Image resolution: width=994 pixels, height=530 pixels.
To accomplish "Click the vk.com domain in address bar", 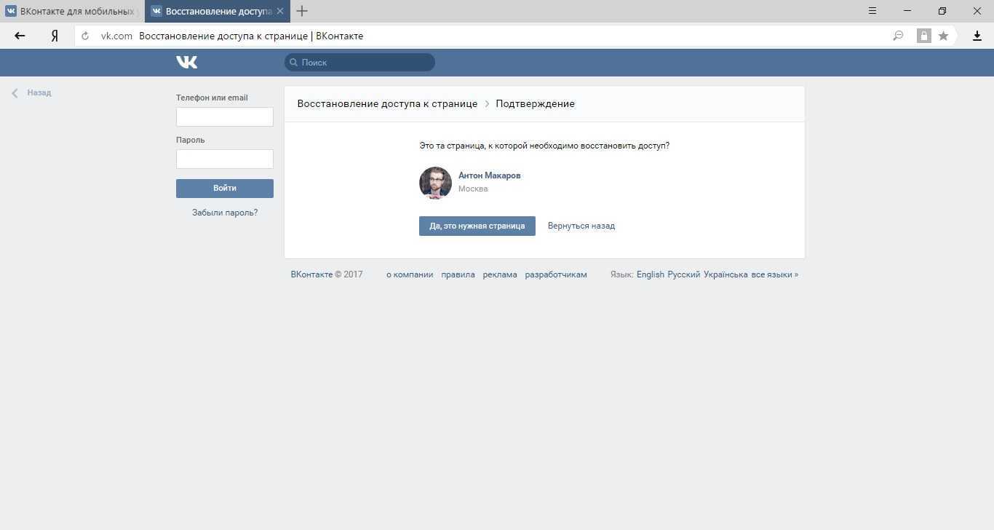I will [116, 36].
